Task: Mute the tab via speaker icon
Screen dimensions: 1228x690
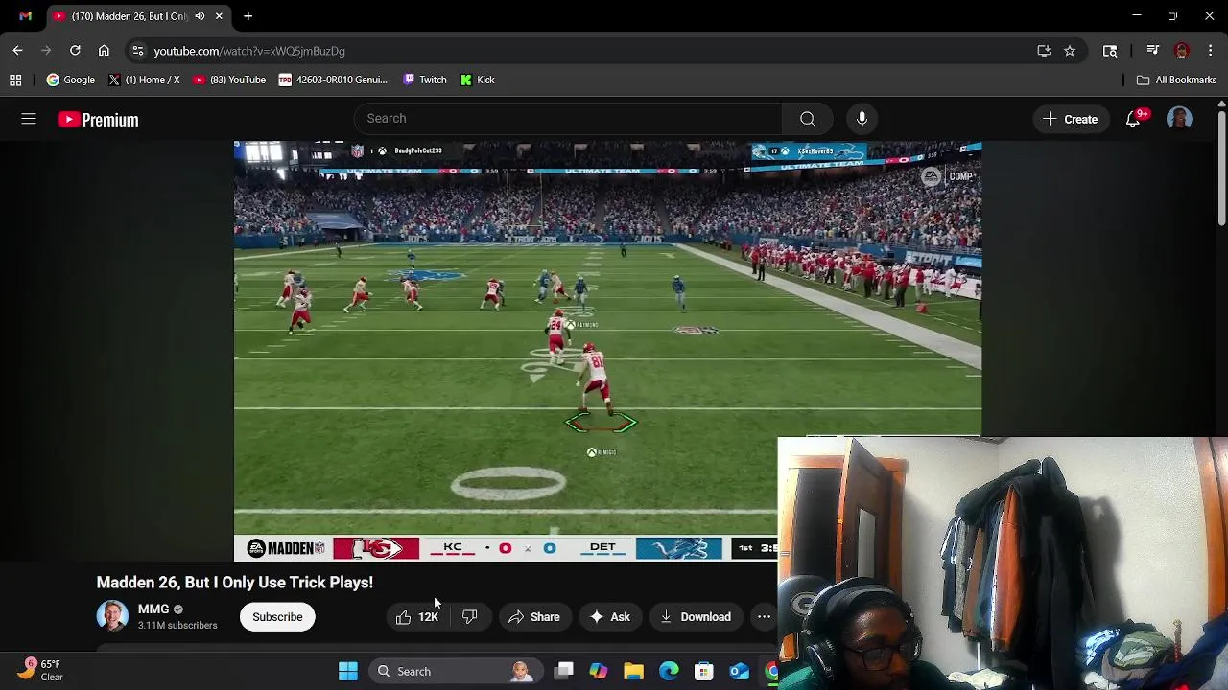Action: 200,16
